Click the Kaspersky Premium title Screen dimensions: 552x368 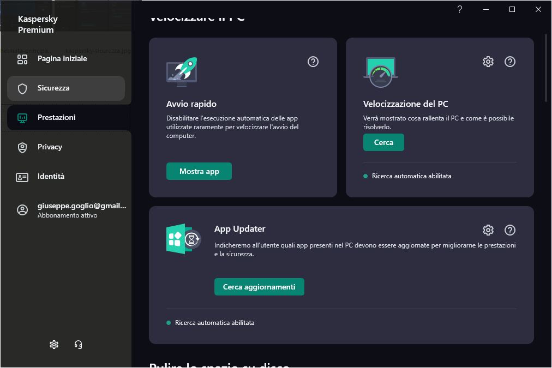38,25
